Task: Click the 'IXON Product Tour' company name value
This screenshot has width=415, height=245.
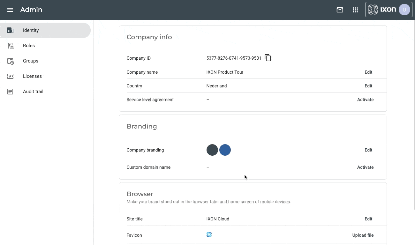Action: pos(225,72)
